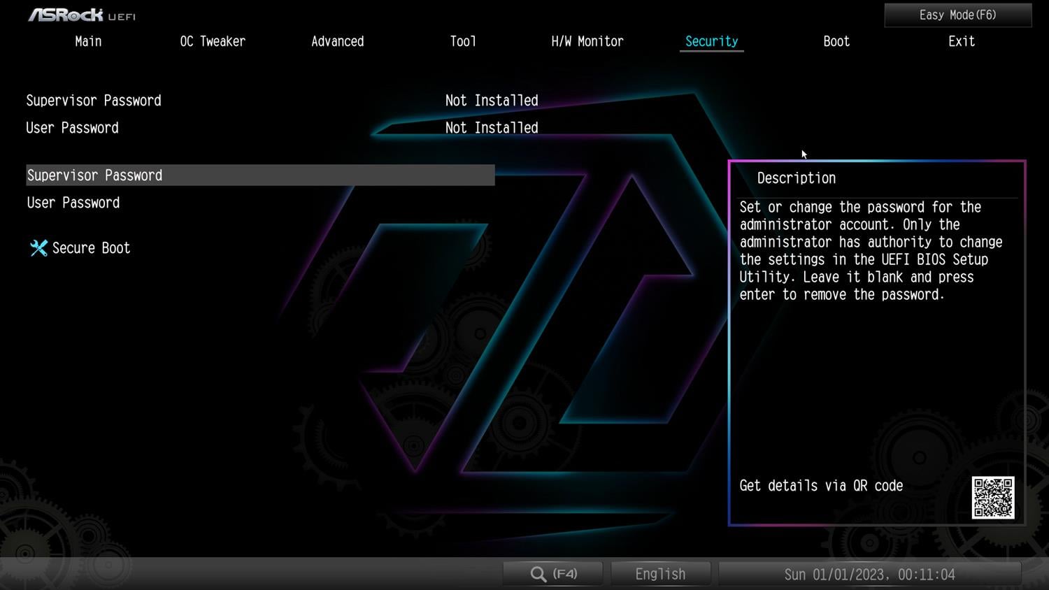The width and height of the screenshot is (1049, 590).
Task: Click the search magnifier icon
Action: [538, 574]
